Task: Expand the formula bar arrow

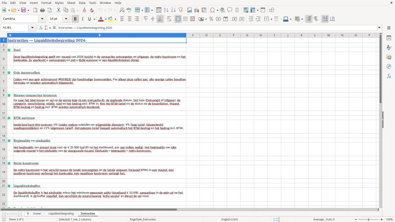Action: (379, 28)
